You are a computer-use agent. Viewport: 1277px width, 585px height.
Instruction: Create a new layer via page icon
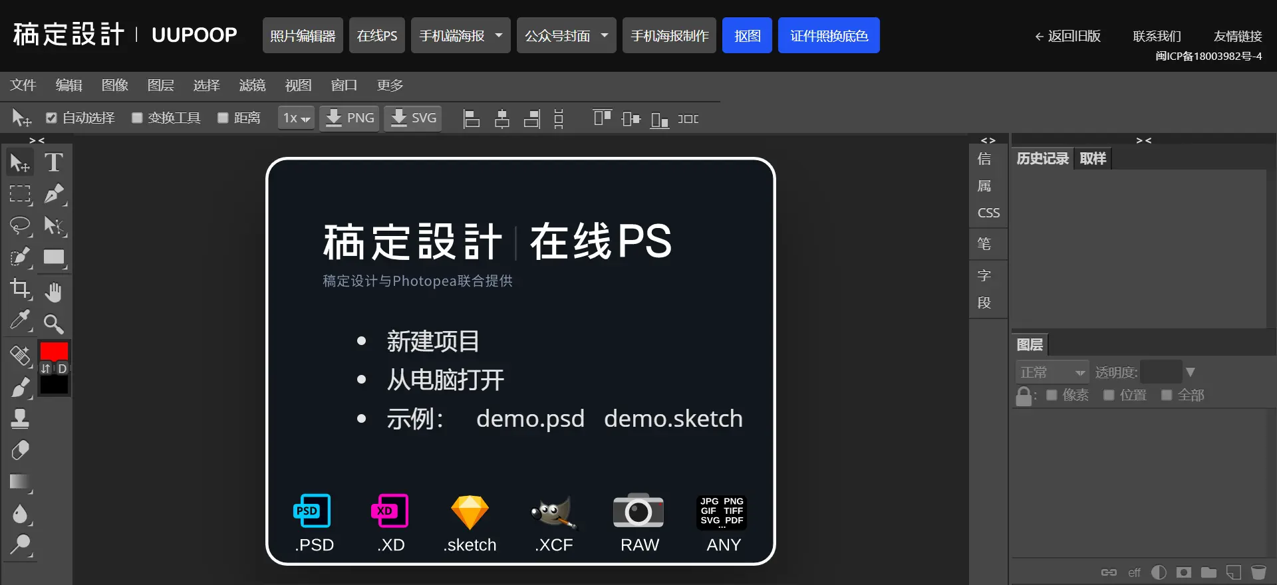click(x=1234, y=572)
